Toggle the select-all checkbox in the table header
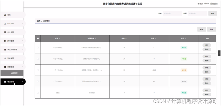This screenshot has width=221, height=106. click(x=38, y=39)
